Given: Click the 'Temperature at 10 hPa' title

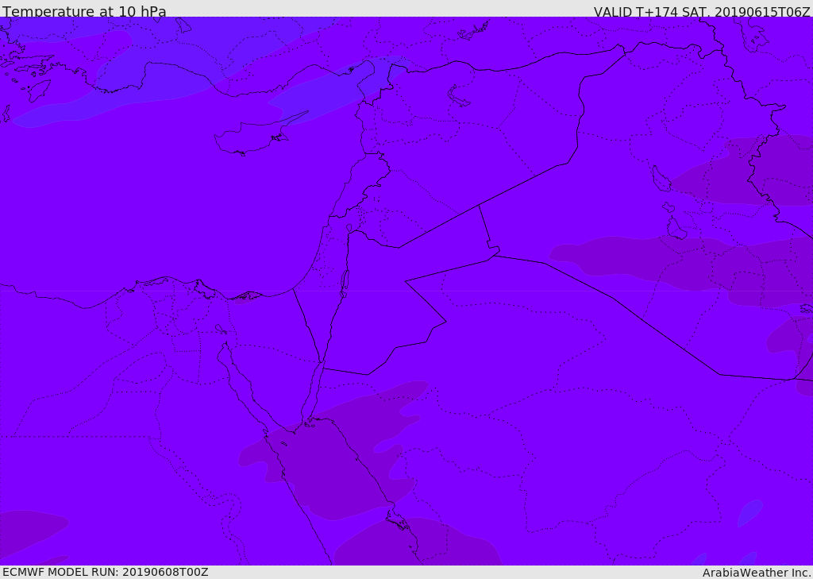Looking at the screenshot, I should point(84,12).
